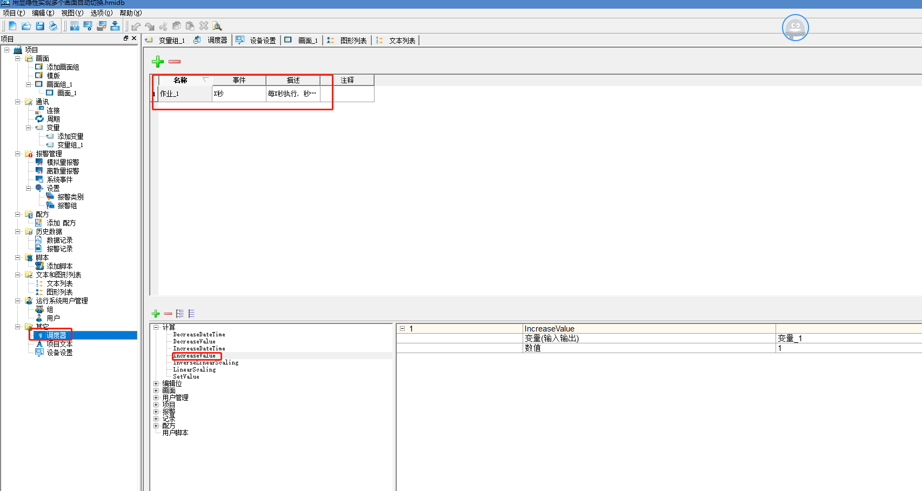This screenshot has width=922, height=491.
Task: Click the 事件 column header
Action: click(239, 80)
